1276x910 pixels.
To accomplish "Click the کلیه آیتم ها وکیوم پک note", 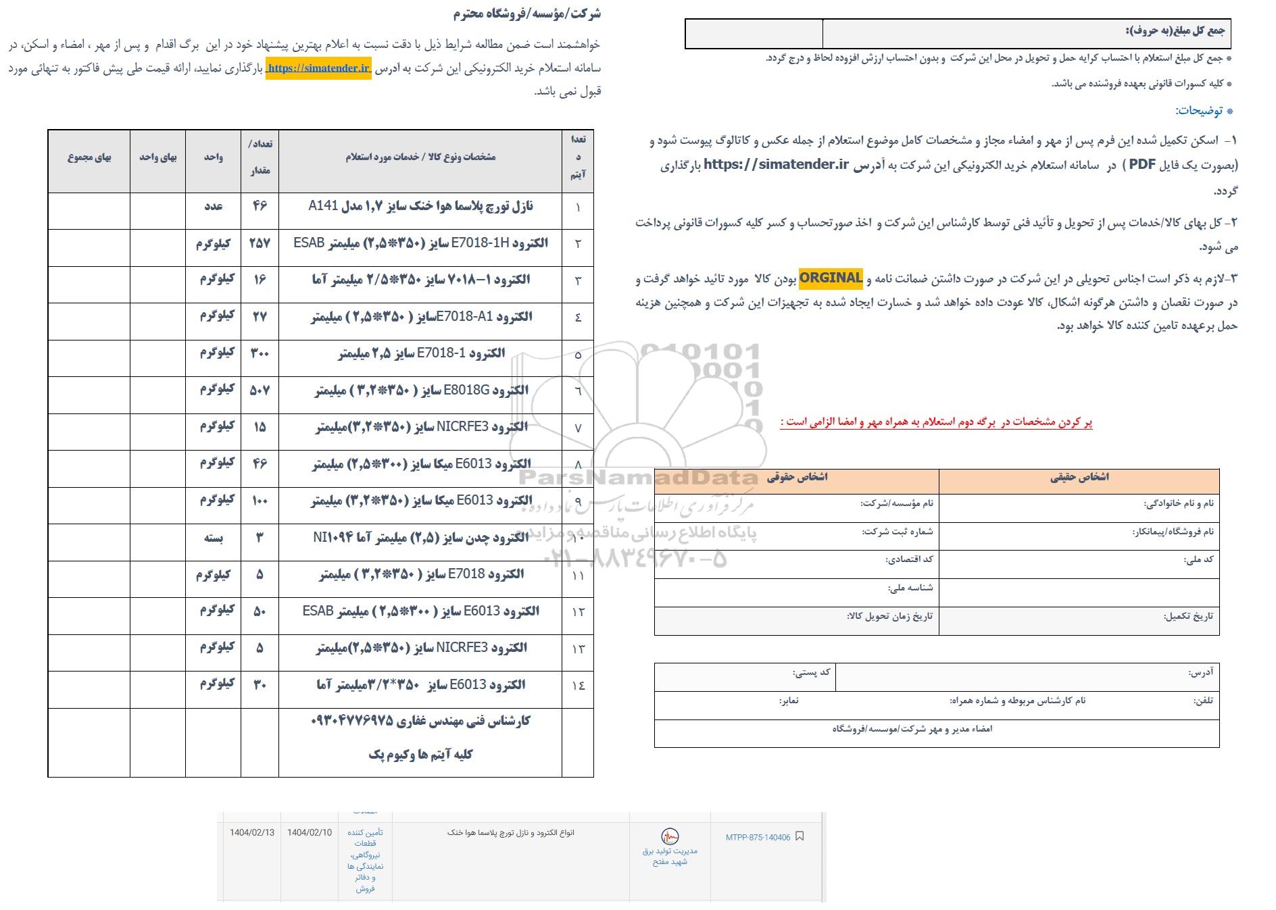I will 420,755.
